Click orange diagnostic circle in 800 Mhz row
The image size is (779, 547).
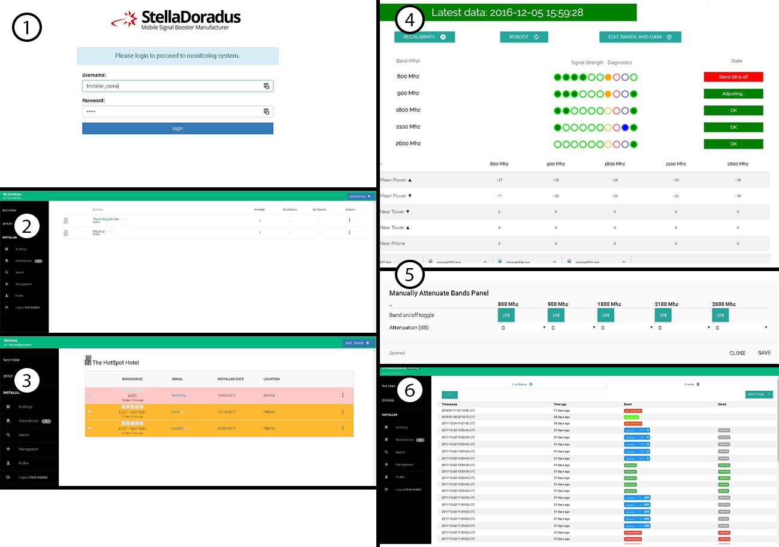pos(608,77)
